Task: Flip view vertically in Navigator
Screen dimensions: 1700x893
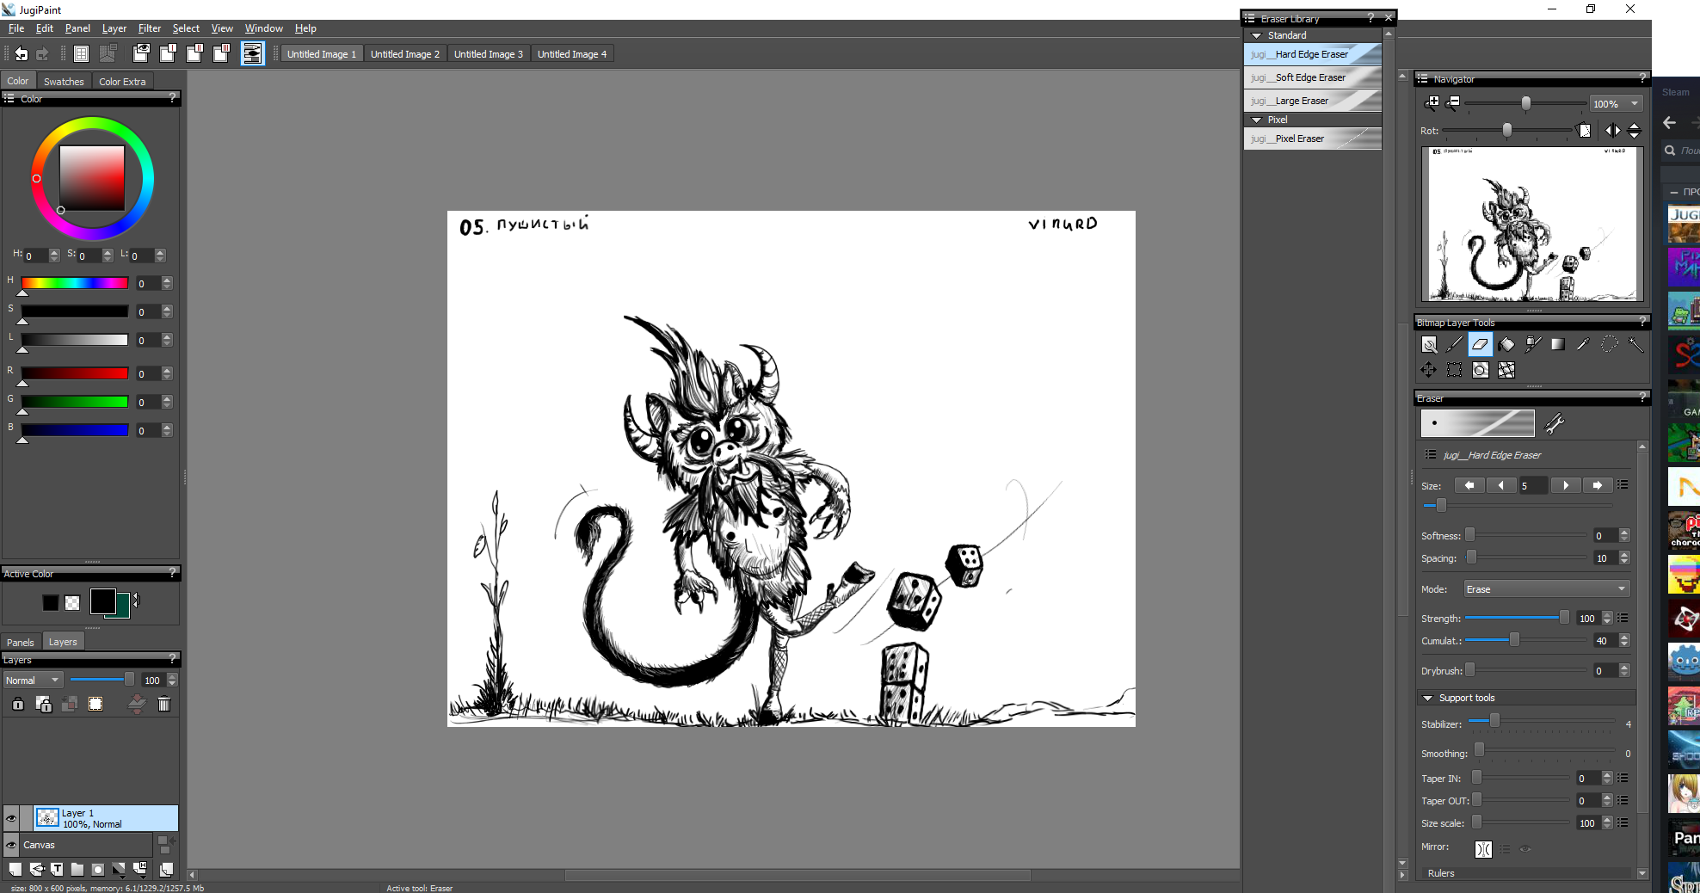Action: [x=1634, y=131]
